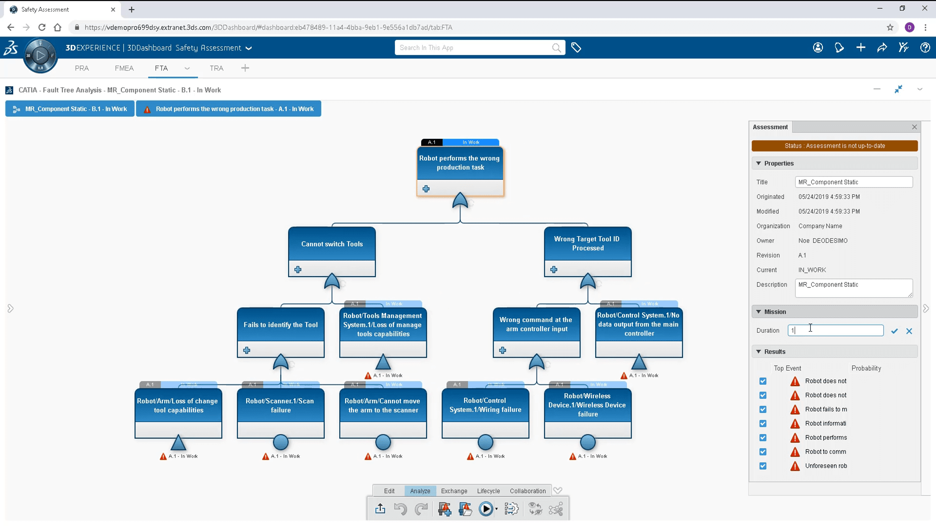Click the Lifecycle toolbar icon
Screen dimensions: 936x526
[488, 490]
